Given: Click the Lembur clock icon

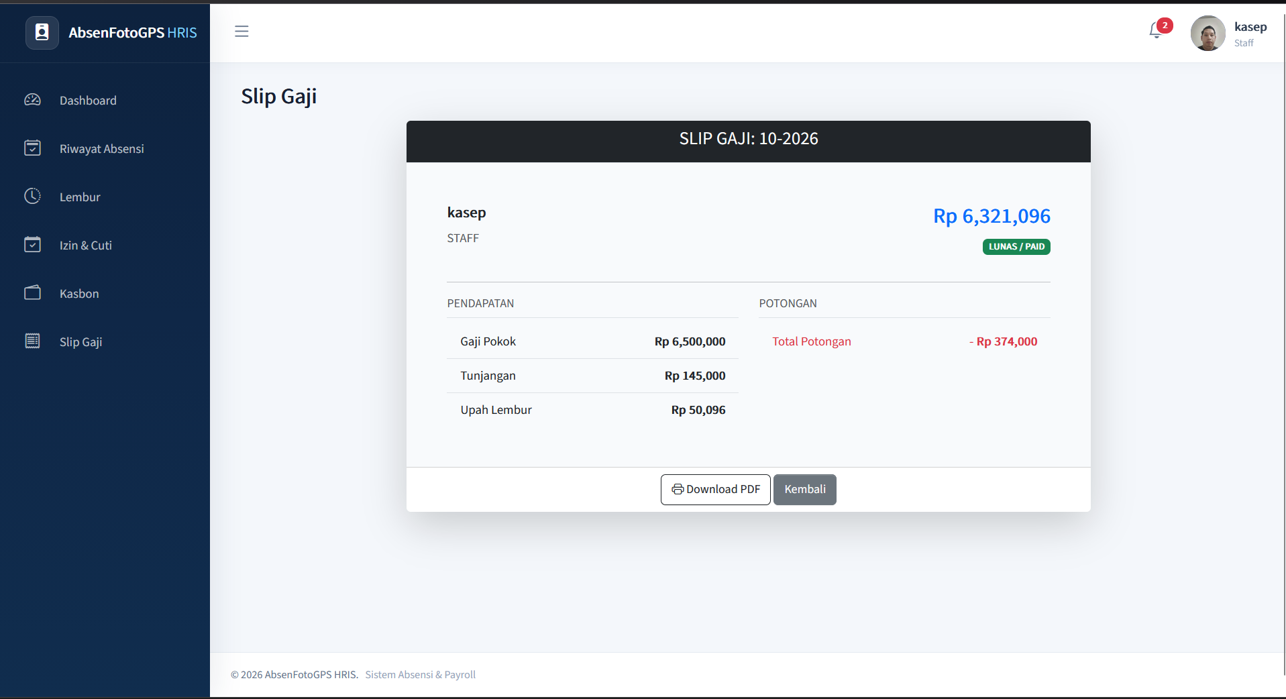Looking at the screenshot, I should click(32, 196).
